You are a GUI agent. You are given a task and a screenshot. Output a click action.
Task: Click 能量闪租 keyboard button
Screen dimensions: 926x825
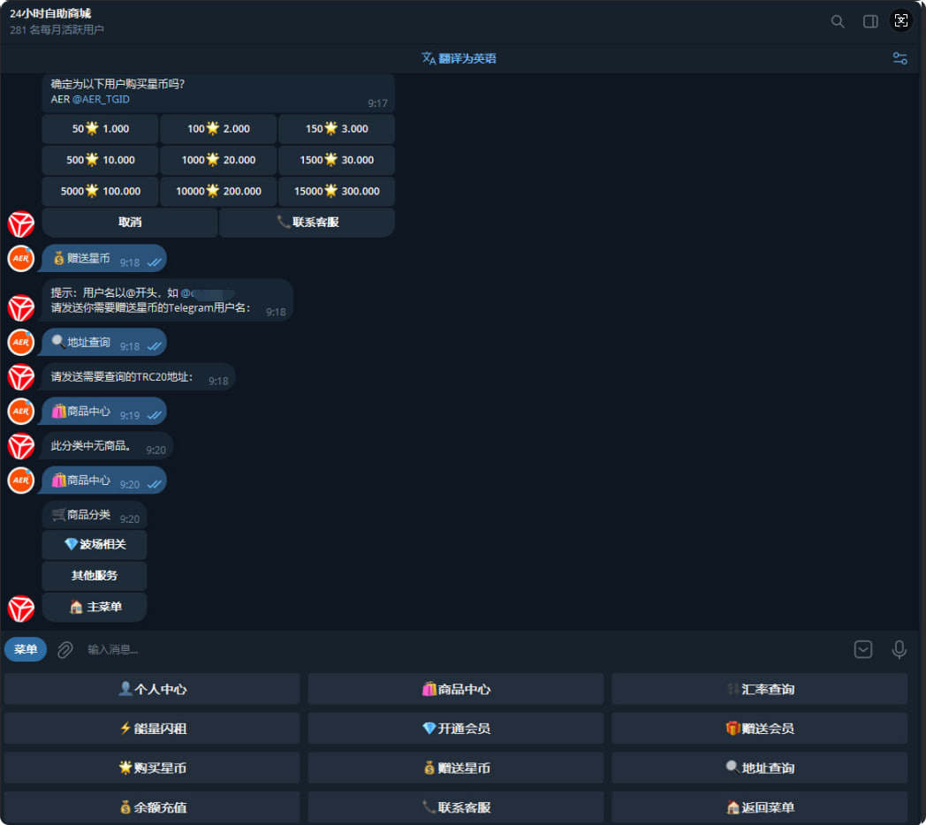[152, 729]
